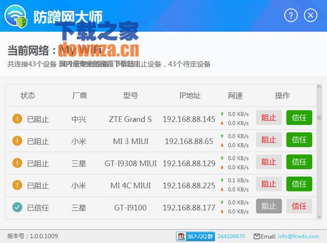
Task: Click the IP地址 column header
Action: 190,96
